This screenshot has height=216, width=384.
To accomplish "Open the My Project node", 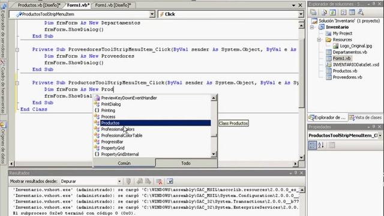I will (343, 34).
